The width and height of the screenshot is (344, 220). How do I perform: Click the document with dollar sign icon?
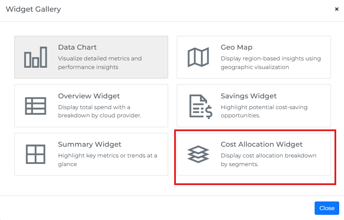201,106
